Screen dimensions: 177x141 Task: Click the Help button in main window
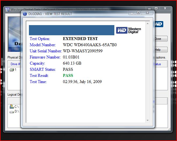(x=161, y=50)
